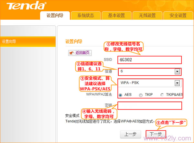Click the 密钥 password input field
This screenshot has height=143, width=194.
point(149,106)
